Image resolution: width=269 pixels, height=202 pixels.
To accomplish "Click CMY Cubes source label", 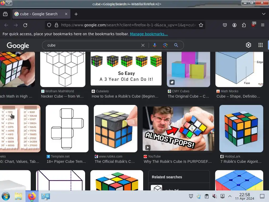I will pyautogui.click(x=181, y=91).
